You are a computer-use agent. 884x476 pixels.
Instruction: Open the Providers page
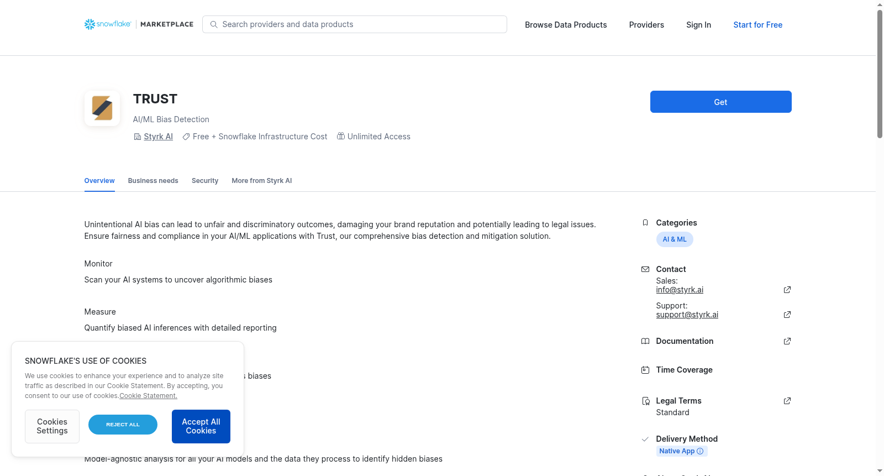646,25
